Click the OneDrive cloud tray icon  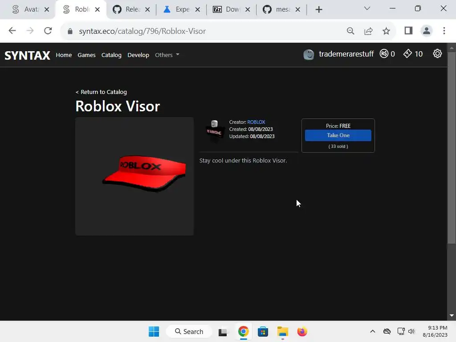point(387,331)
